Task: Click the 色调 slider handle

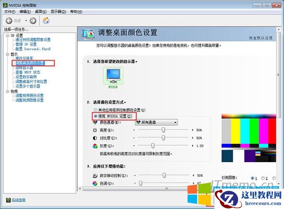Action: pos(141,183)
